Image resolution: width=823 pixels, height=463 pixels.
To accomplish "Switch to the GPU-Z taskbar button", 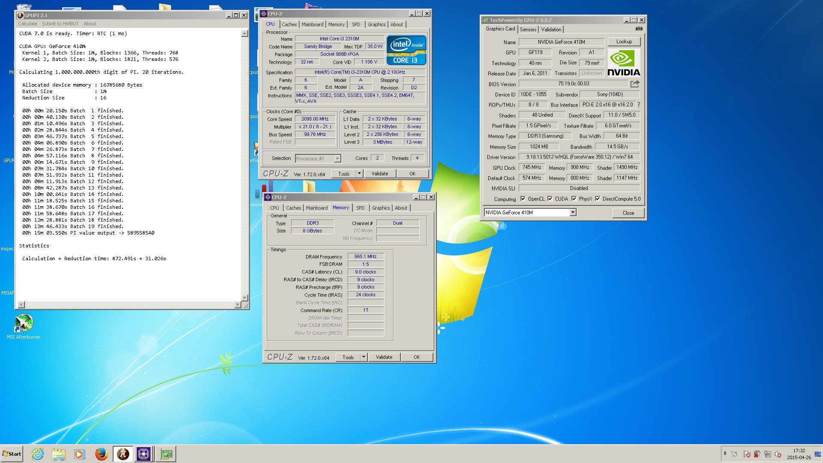I will [166, 454].
